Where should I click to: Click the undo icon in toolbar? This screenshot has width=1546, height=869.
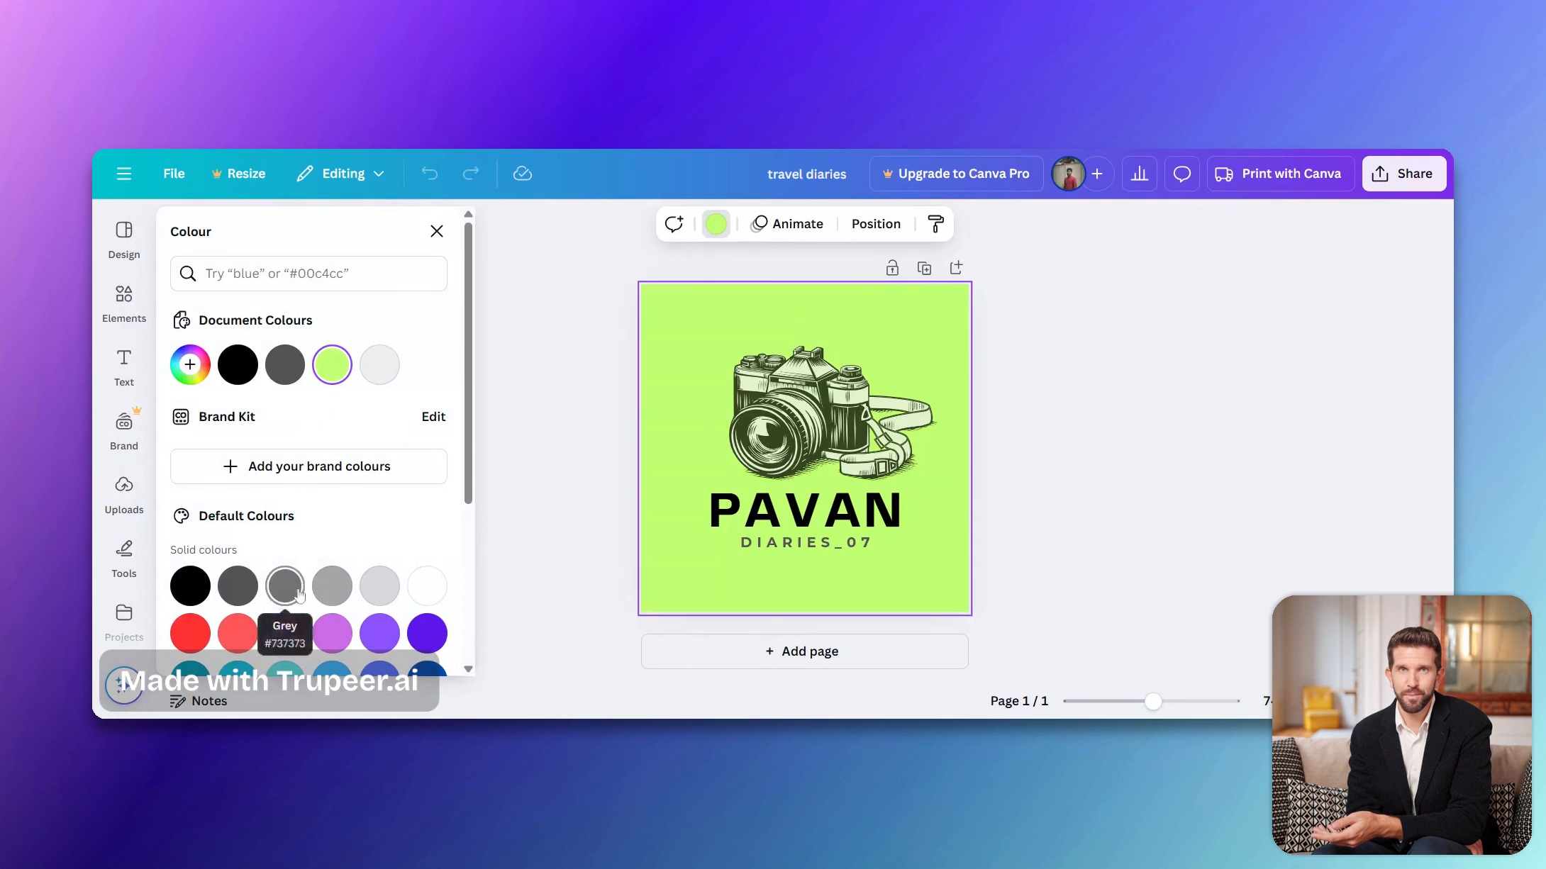click(429, 173)
